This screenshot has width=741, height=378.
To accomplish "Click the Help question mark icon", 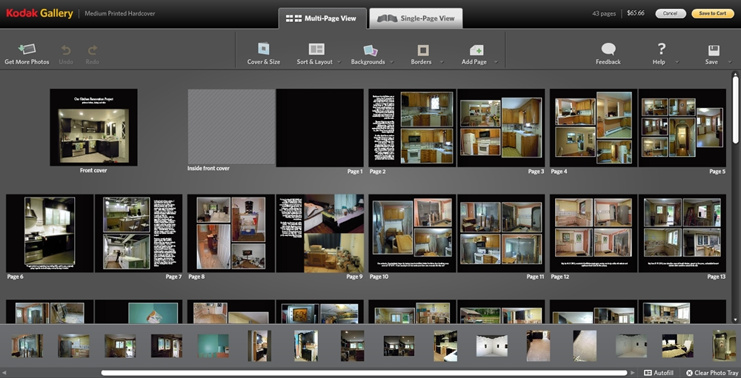I will click(x=661, y=49).
